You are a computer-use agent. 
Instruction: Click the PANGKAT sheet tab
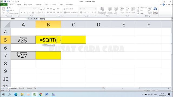pos(13,88)
